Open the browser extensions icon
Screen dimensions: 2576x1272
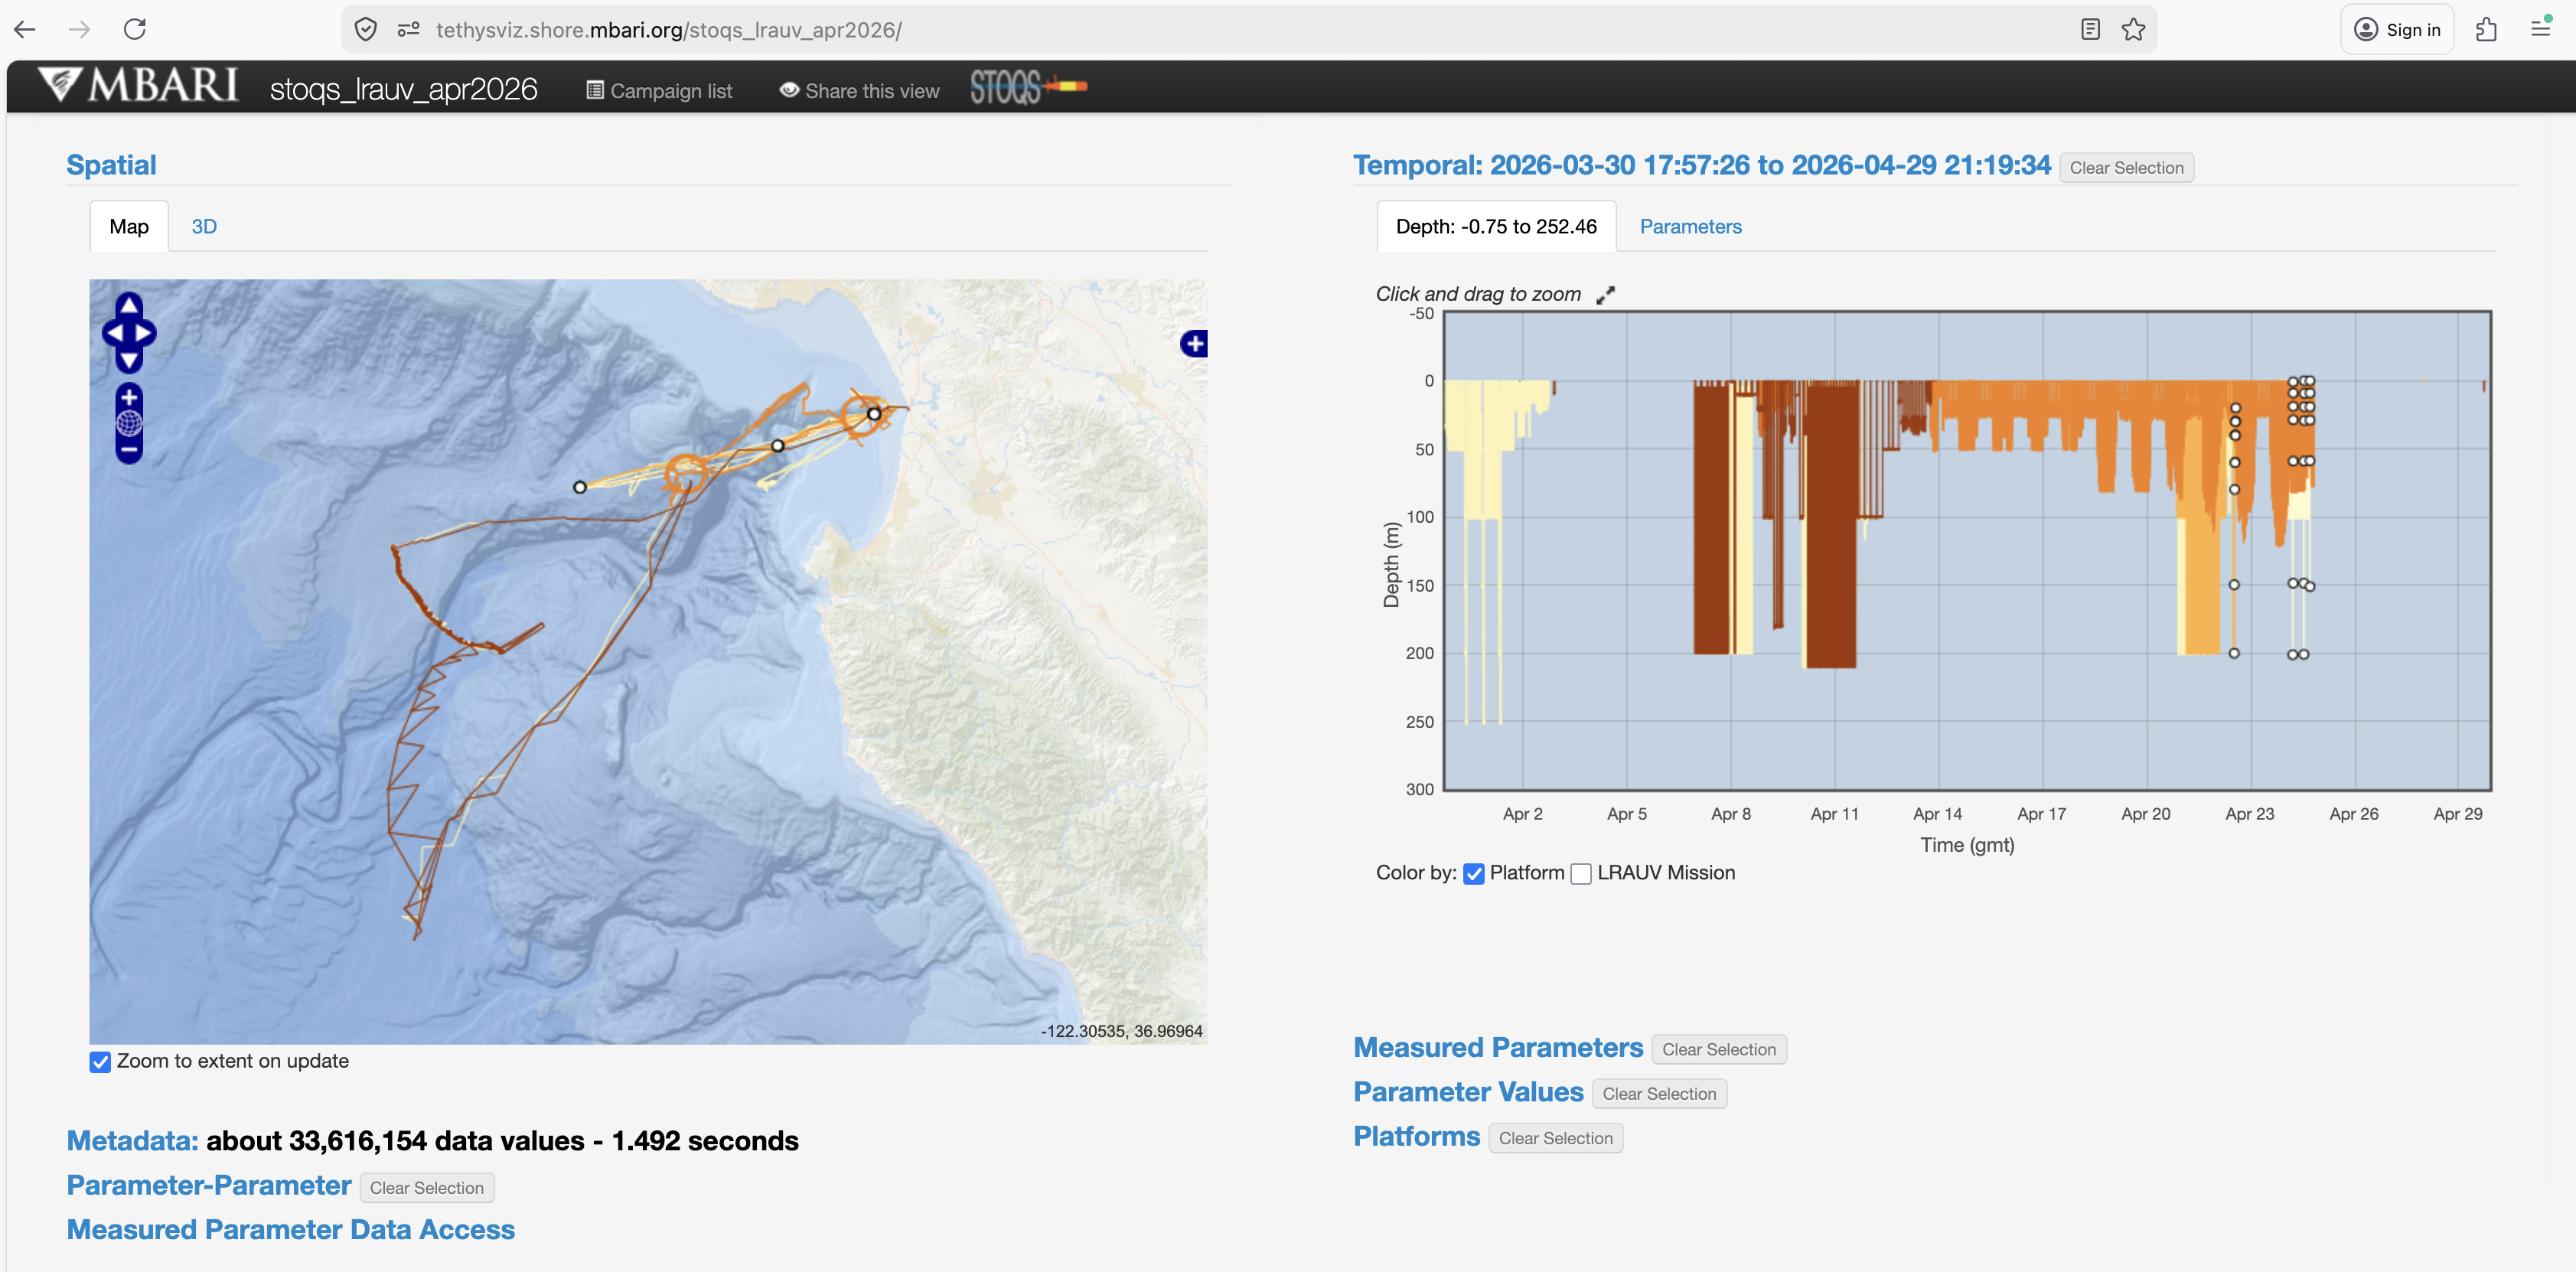(2486, 30)
